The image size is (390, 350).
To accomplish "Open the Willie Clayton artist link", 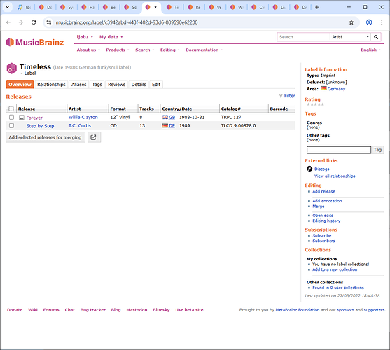I will [83, 117].
